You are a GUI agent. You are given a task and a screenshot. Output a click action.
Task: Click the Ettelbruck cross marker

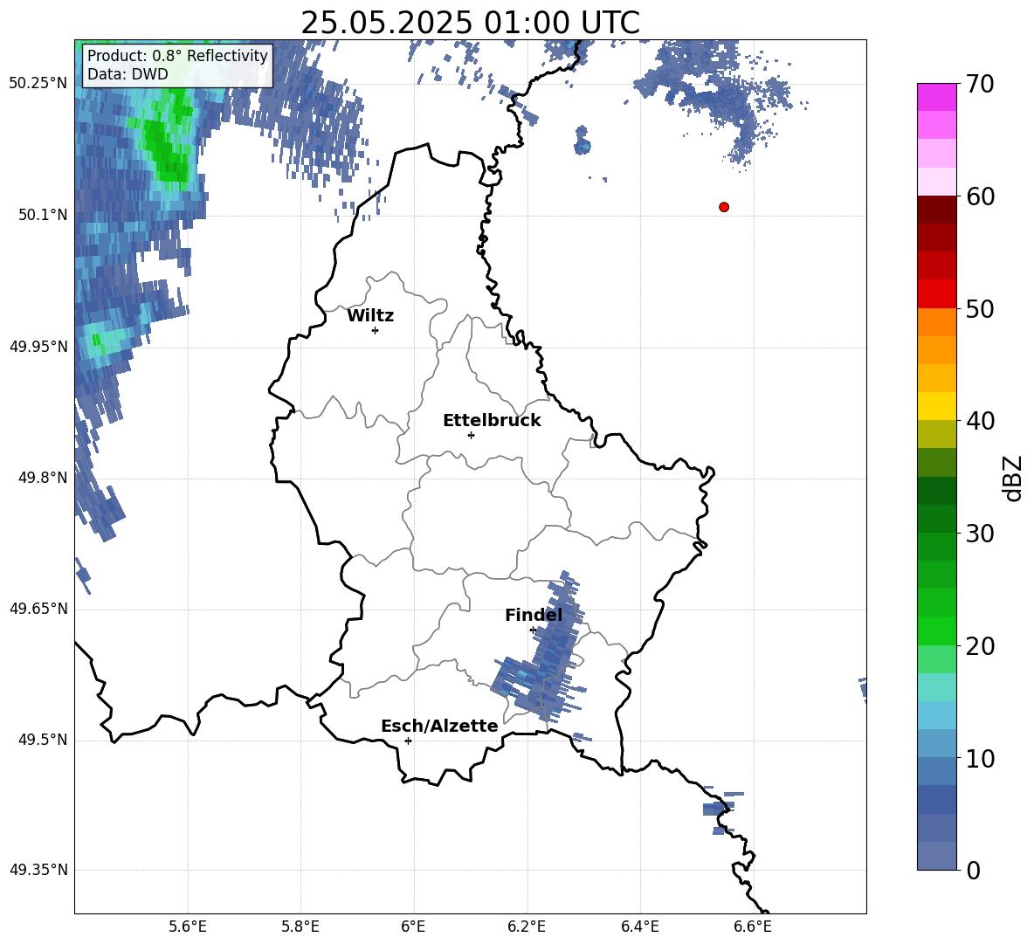[x=471, y=435]
